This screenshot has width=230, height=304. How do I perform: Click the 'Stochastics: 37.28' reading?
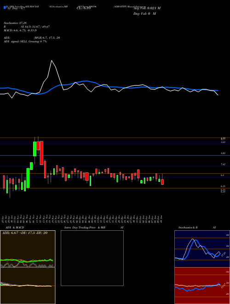tap(15, 23)
